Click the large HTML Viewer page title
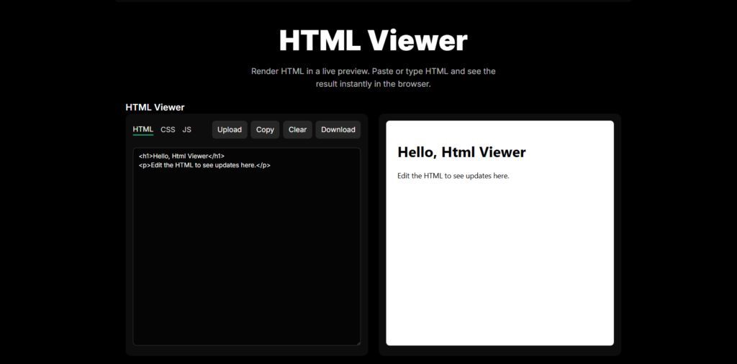The image size is (737, 364). [x=374, y=40]
